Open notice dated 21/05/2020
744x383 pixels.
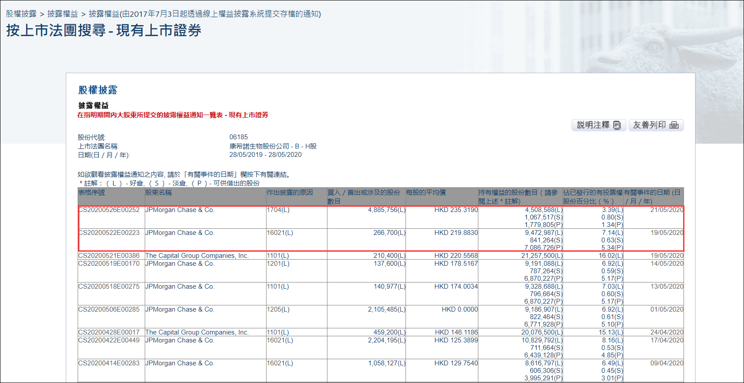667,210
